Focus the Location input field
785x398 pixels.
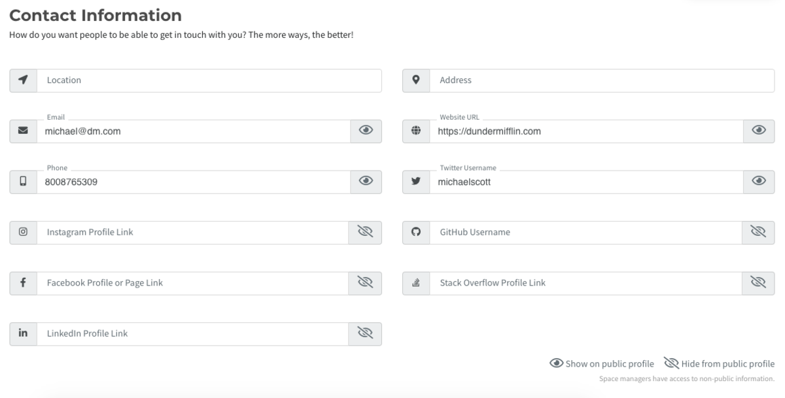(x=209, y=80)
